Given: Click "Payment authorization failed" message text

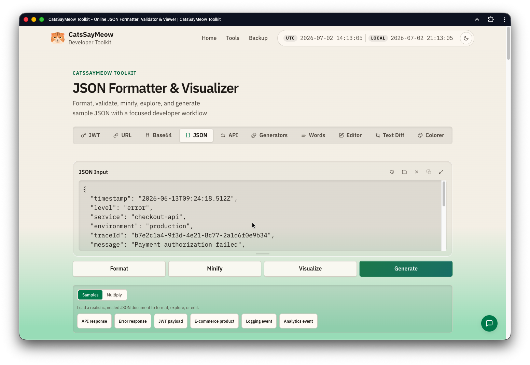Looking at the screenshot, I should pyautogui.click(x=188, y=245).
